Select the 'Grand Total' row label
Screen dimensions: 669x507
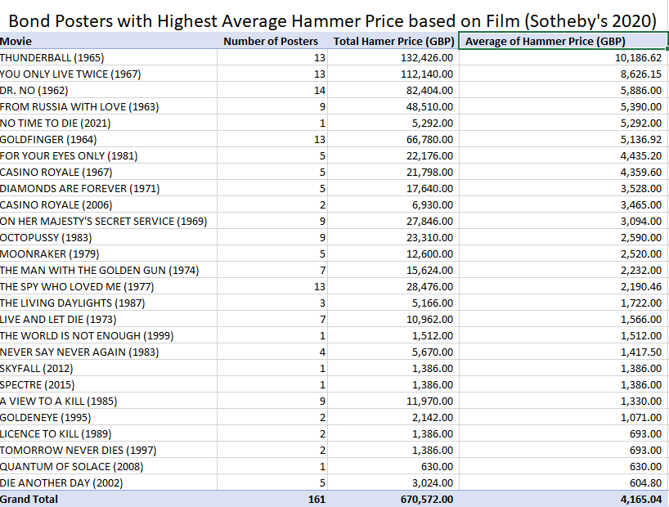[29, 500]
